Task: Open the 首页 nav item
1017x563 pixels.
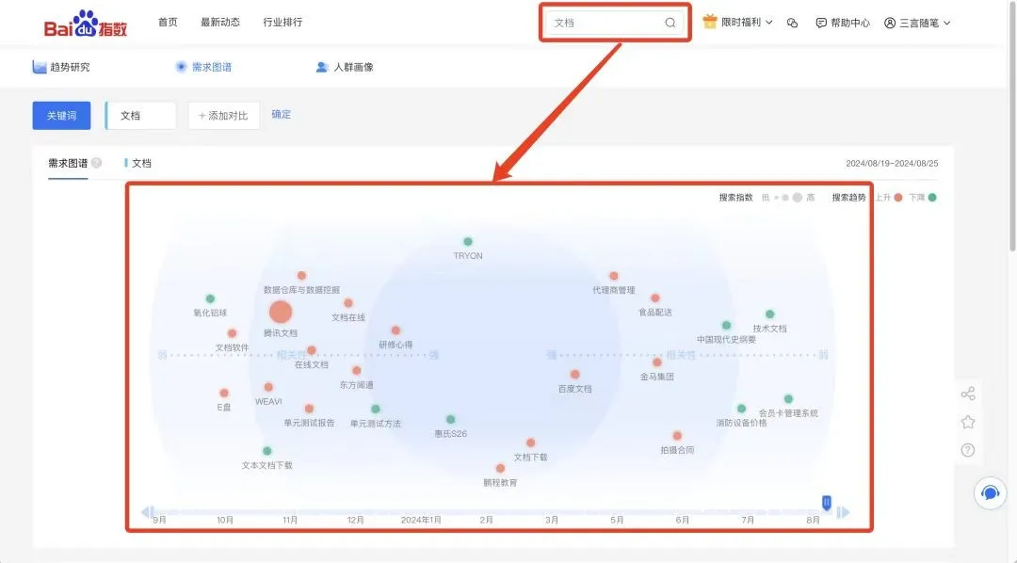Action: (x=168, y=22)
